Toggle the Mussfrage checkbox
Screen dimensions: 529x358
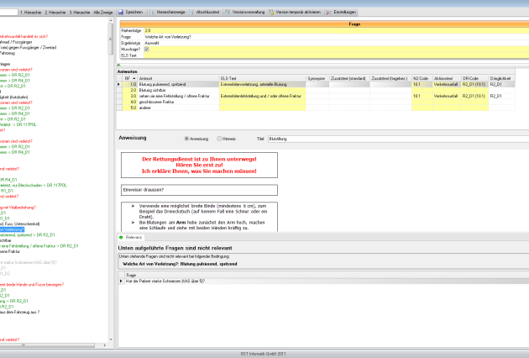pos(146,49)
